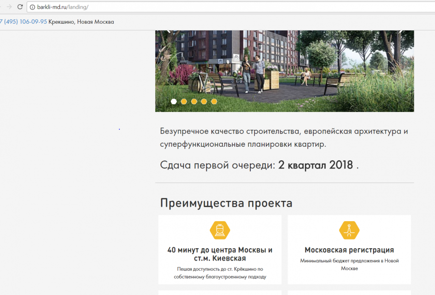This screenshot has height=295, width=435.
Task: Call the (495) 106-09-95 phone link
Action: (24, 22)
